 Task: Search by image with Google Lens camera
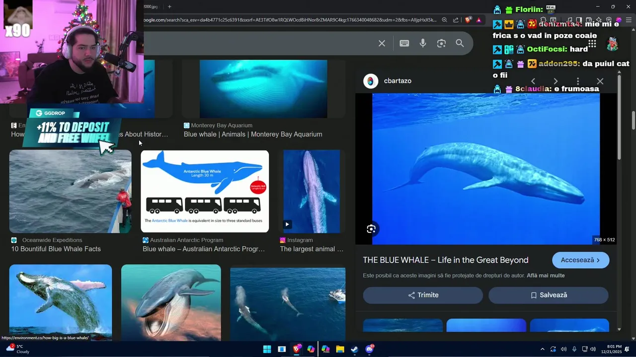click(x=441, y=43)
